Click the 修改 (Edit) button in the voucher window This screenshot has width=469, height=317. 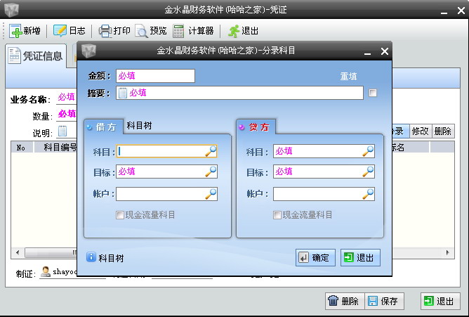tap(421, 131)
